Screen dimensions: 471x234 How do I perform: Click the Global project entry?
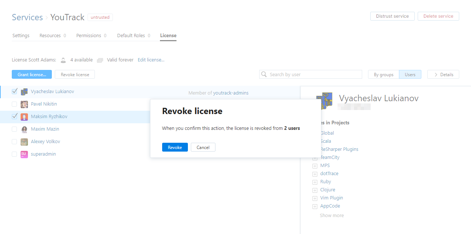click(327, 133)
